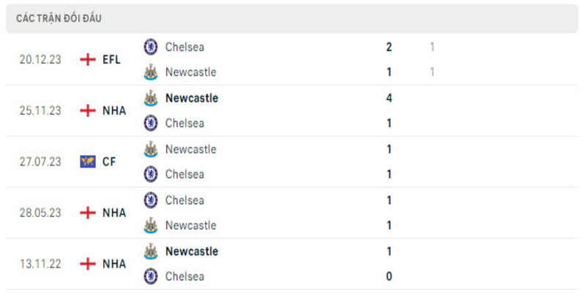Open the bold Newcastle team name on 25.11.23
Screen dimensions: 586x293
coord(191,97)
